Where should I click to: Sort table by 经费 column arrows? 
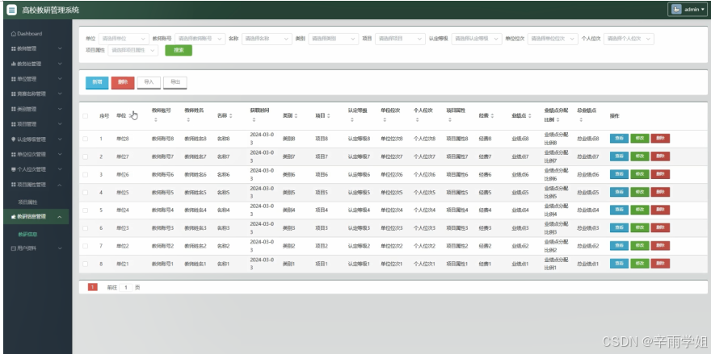tap(492, 116)
